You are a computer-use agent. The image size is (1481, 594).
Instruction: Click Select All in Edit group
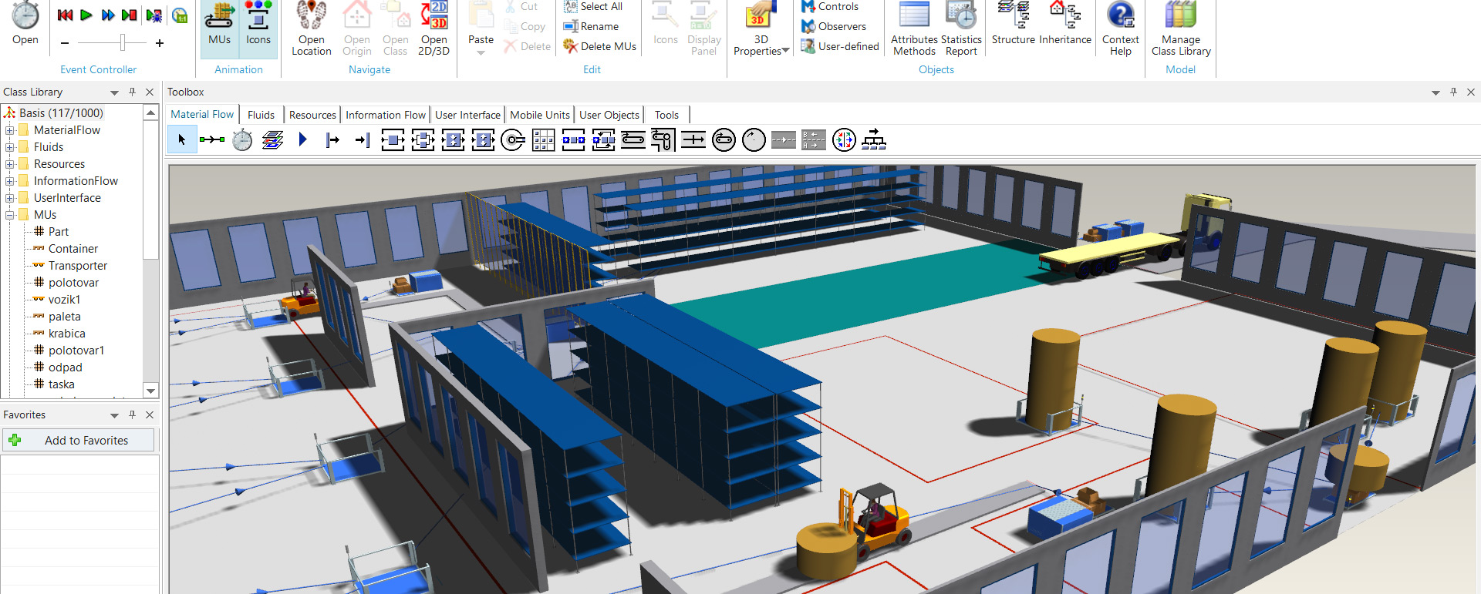tap(593, 6)
